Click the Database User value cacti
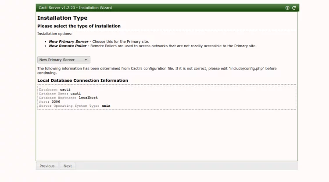329x182 pixels. coord(75,94)
